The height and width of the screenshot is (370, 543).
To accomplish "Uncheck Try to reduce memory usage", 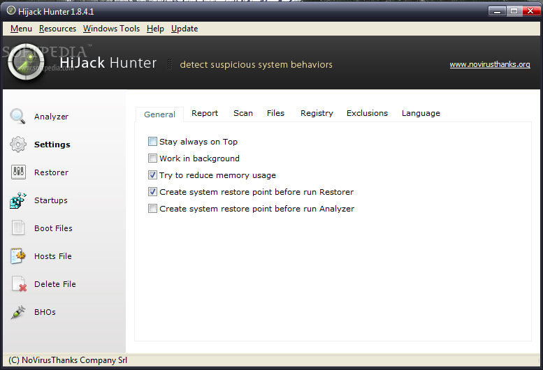I will tap(152, 175).
